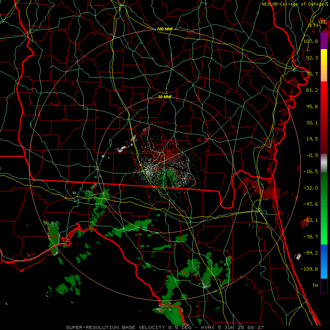This screenshot has width=330, height=330.
Task: Select the -109.8 value on velocity scale
Action: pos(309,269)
